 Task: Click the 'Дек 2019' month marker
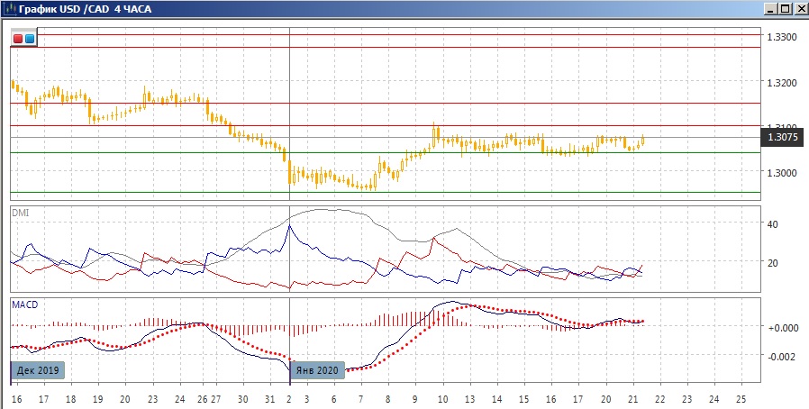click(x=38, y=370)
